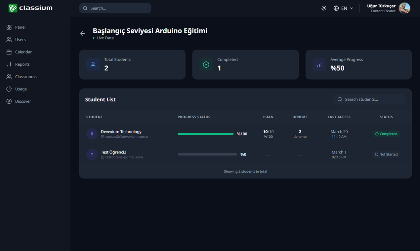The image size is (420, 251).
Task: Click the March 1 last access cell
Action: [339, 155]
